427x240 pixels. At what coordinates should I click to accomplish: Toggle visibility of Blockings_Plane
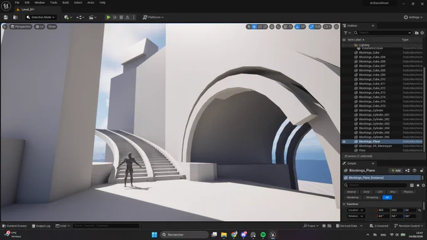(344, 141)
